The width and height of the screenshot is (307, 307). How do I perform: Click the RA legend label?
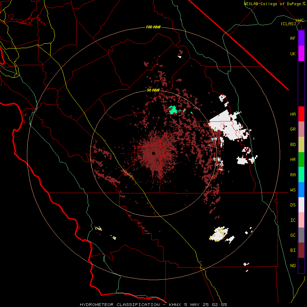pyautogui.click(x=293, y=175)
